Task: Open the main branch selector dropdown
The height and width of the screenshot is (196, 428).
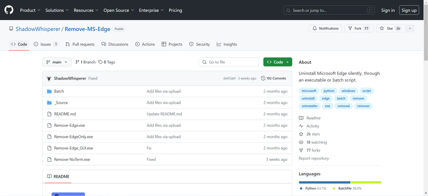Action: click(x=57, y=62)
